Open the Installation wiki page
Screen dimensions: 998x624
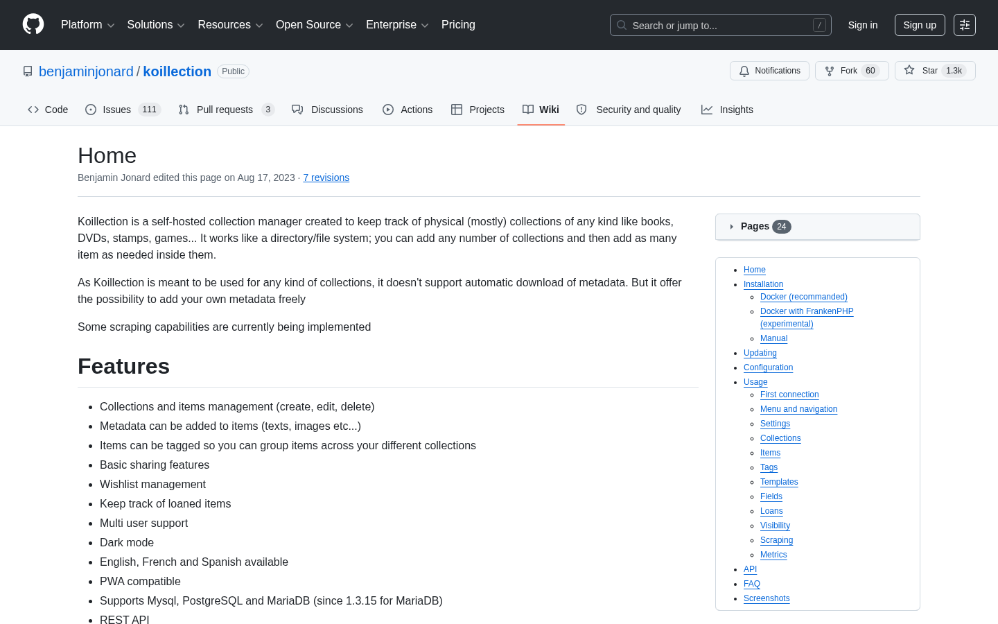(763, 284)
